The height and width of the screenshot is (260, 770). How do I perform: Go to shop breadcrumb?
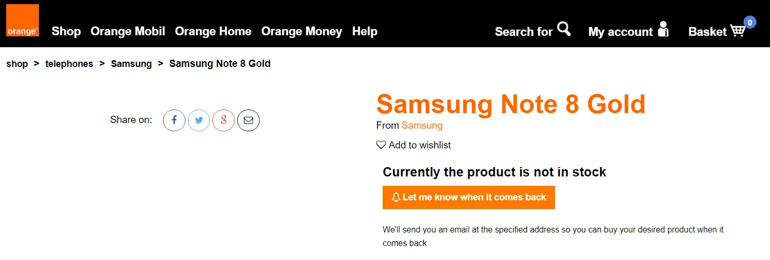click(17, 64)
